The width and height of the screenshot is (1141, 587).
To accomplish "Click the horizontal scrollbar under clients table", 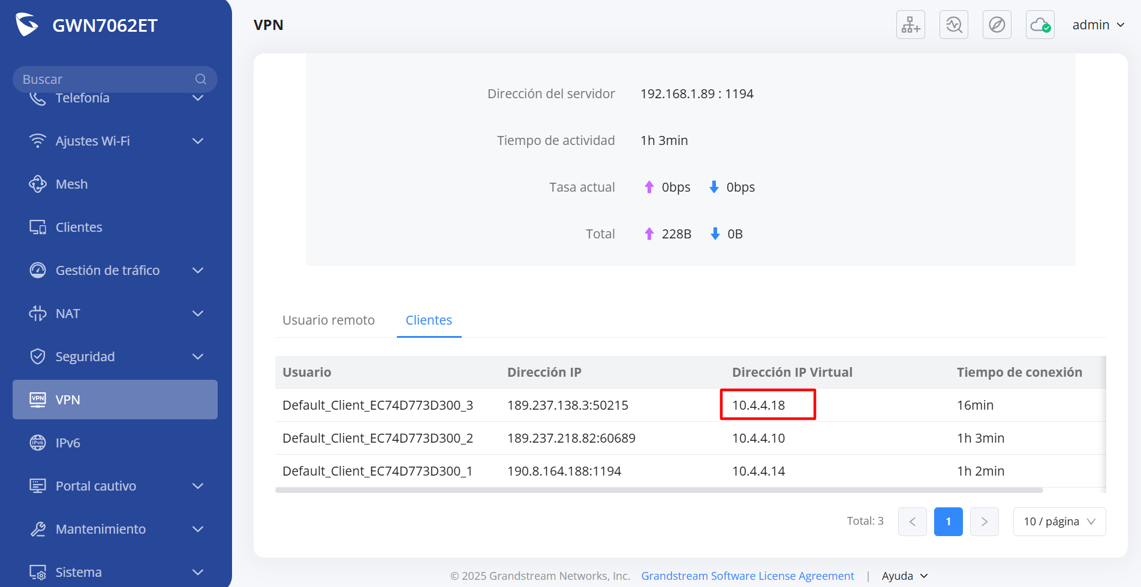I will pos(659,490).
